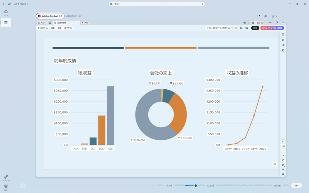Click the zoom in magnifier in right rail
The width and height of the screenshot is (309, 193).
click(x=283, y=170)
